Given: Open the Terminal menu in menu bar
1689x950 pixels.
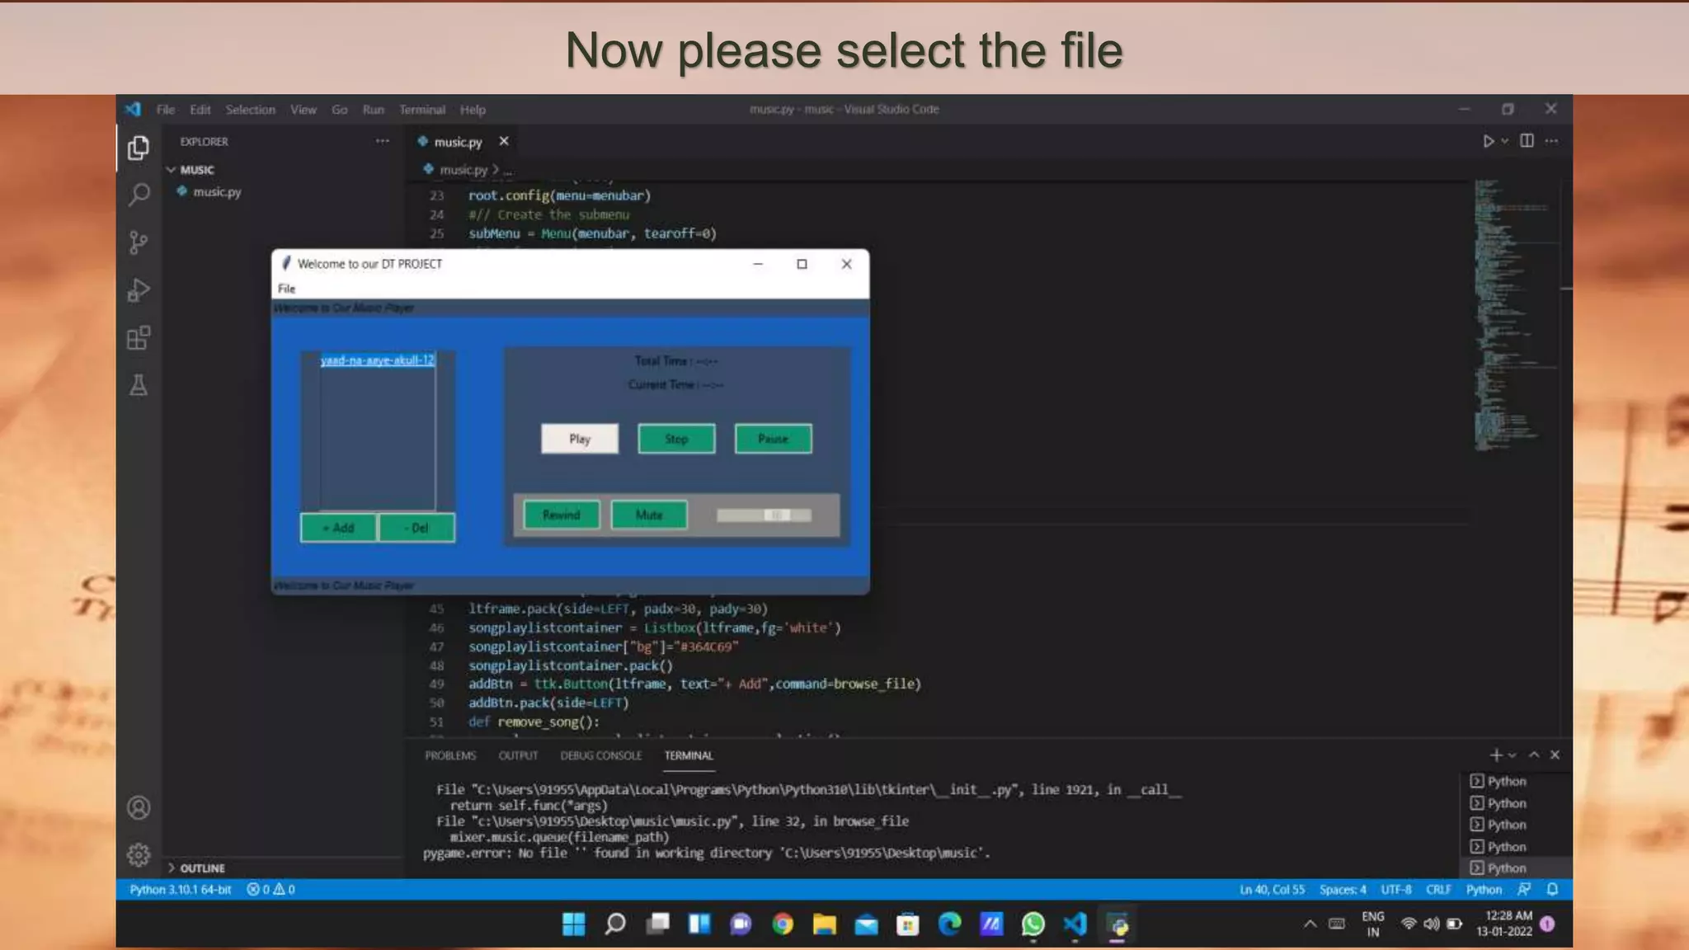Looking at the screenshot, I should coord(421,110).
